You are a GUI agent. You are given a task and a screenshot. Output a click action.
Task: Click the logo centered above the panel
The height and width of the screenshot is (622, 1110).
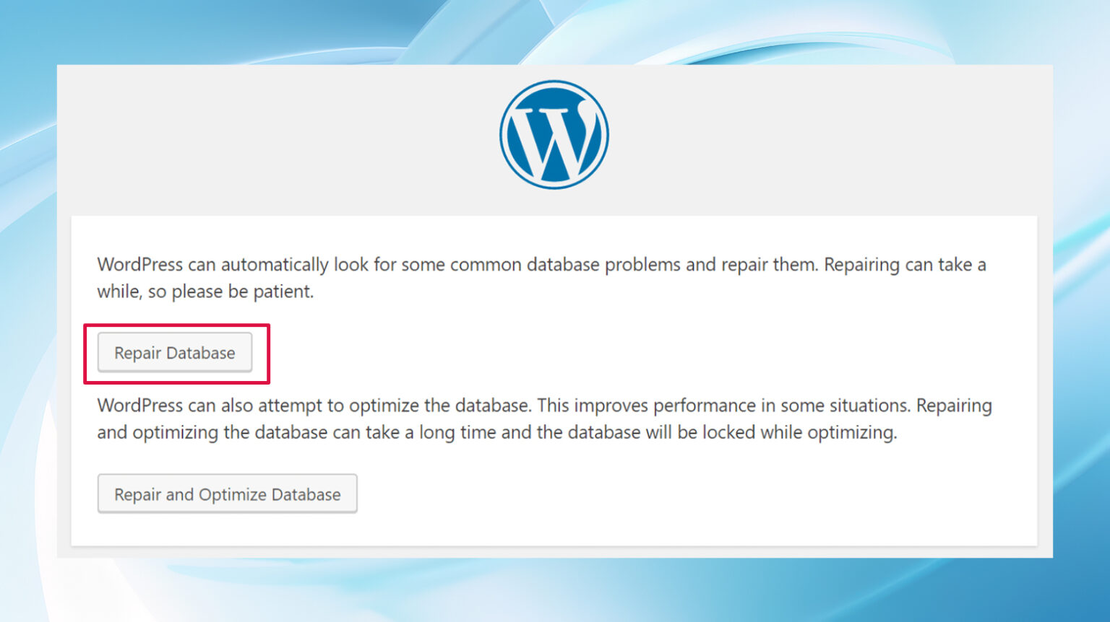[554, 133]
